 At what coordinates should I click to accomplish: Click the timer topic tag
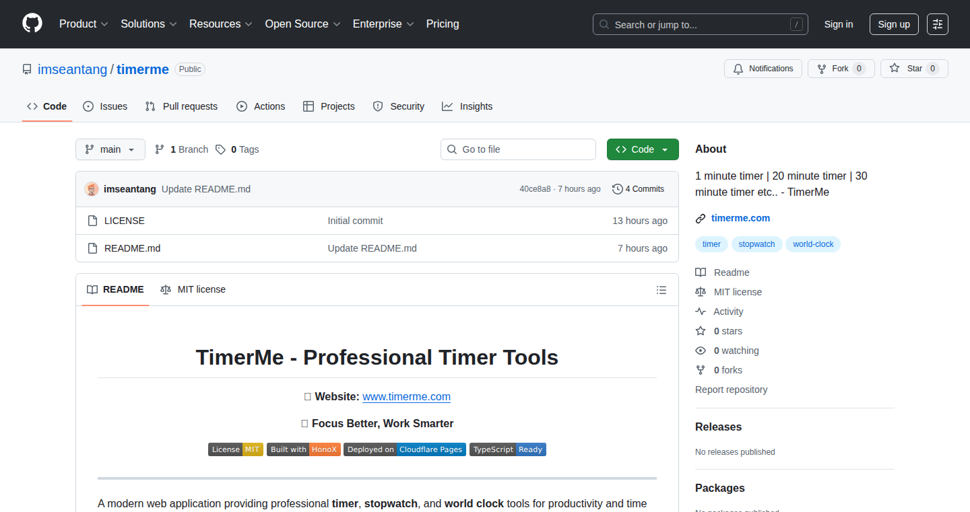[x=711, y=244]
